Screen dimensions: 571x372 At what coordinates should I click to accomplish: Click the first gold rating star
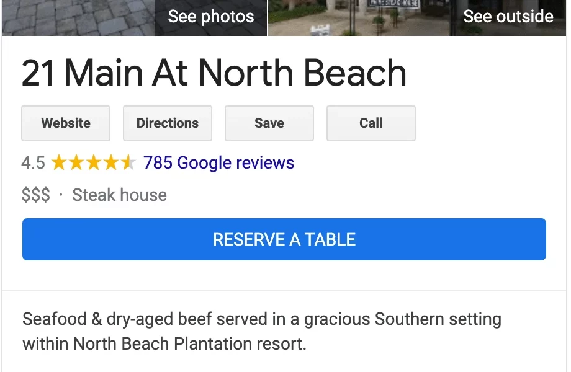point(59,163)
